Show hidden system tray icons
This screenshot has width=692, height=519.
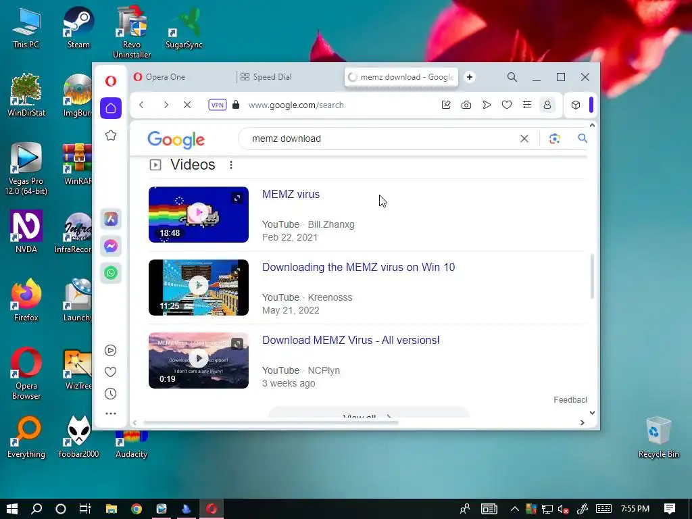(x=514, y=509)
